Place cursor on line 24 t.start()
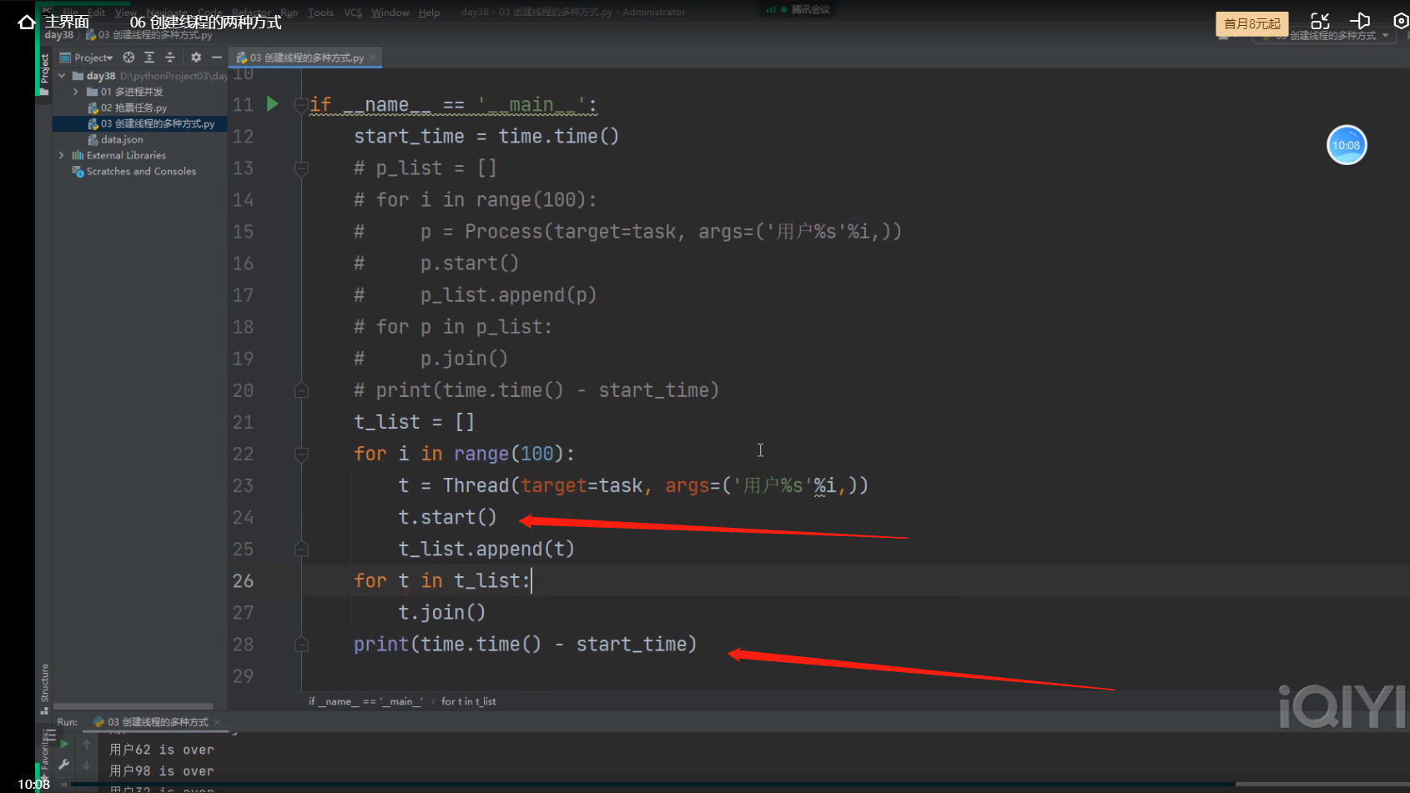This screenshot has height=793, width=1410. point(447,517)
